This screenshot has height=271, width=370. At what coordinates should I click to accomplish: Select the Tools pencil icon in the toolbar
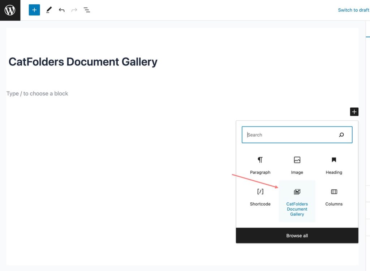(49, 10)
